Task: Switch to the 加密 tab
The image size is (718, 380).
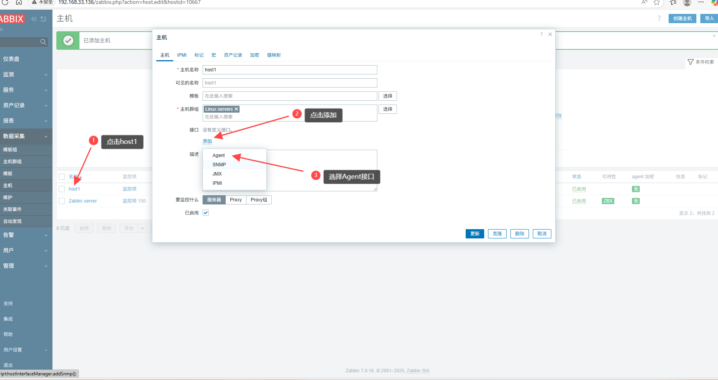Action: [255, 55]
